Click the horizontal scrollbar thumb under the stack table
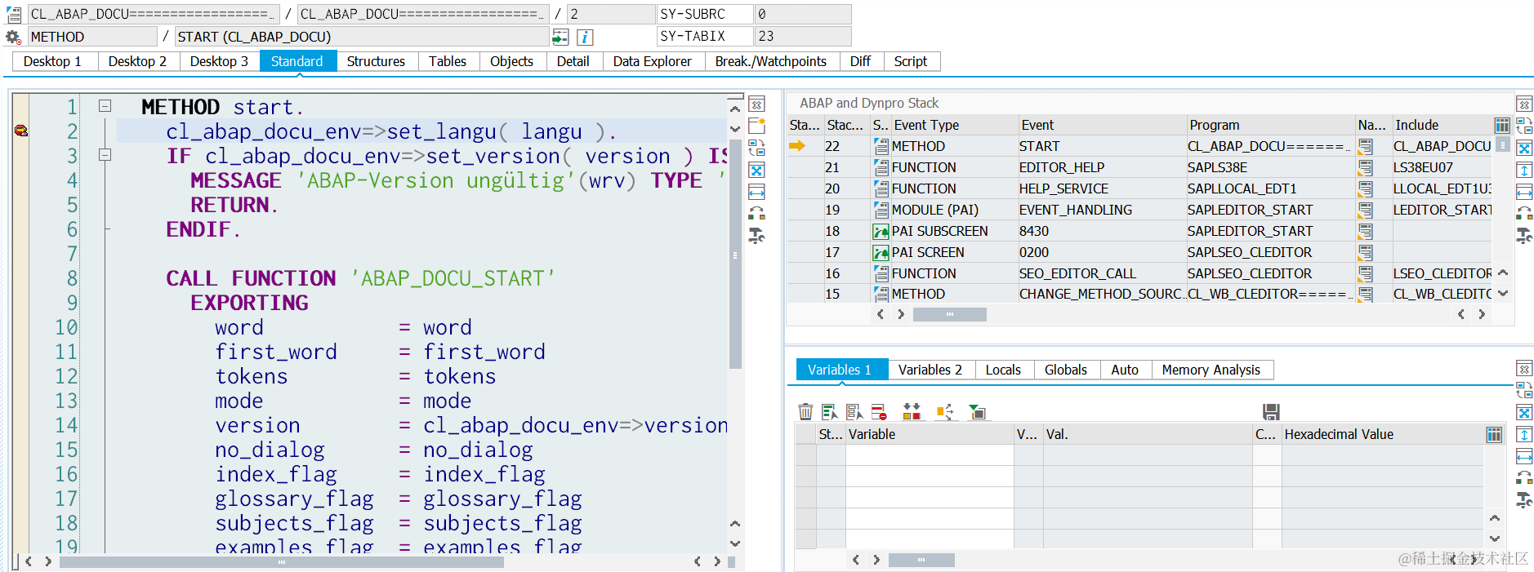The image size is (1534, 572). coord(949,314)
